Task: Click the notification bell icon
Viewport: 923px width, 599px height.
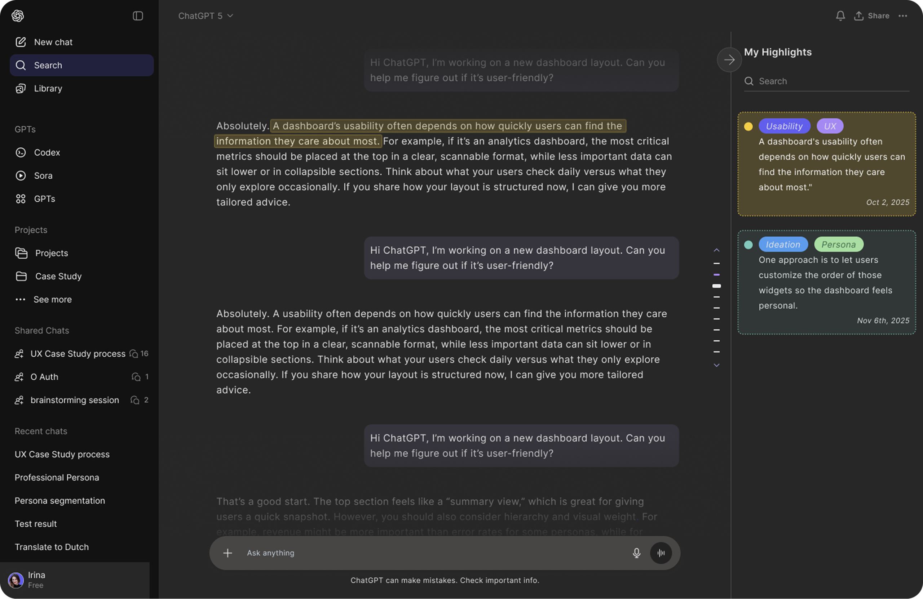Action: point(840,16)
